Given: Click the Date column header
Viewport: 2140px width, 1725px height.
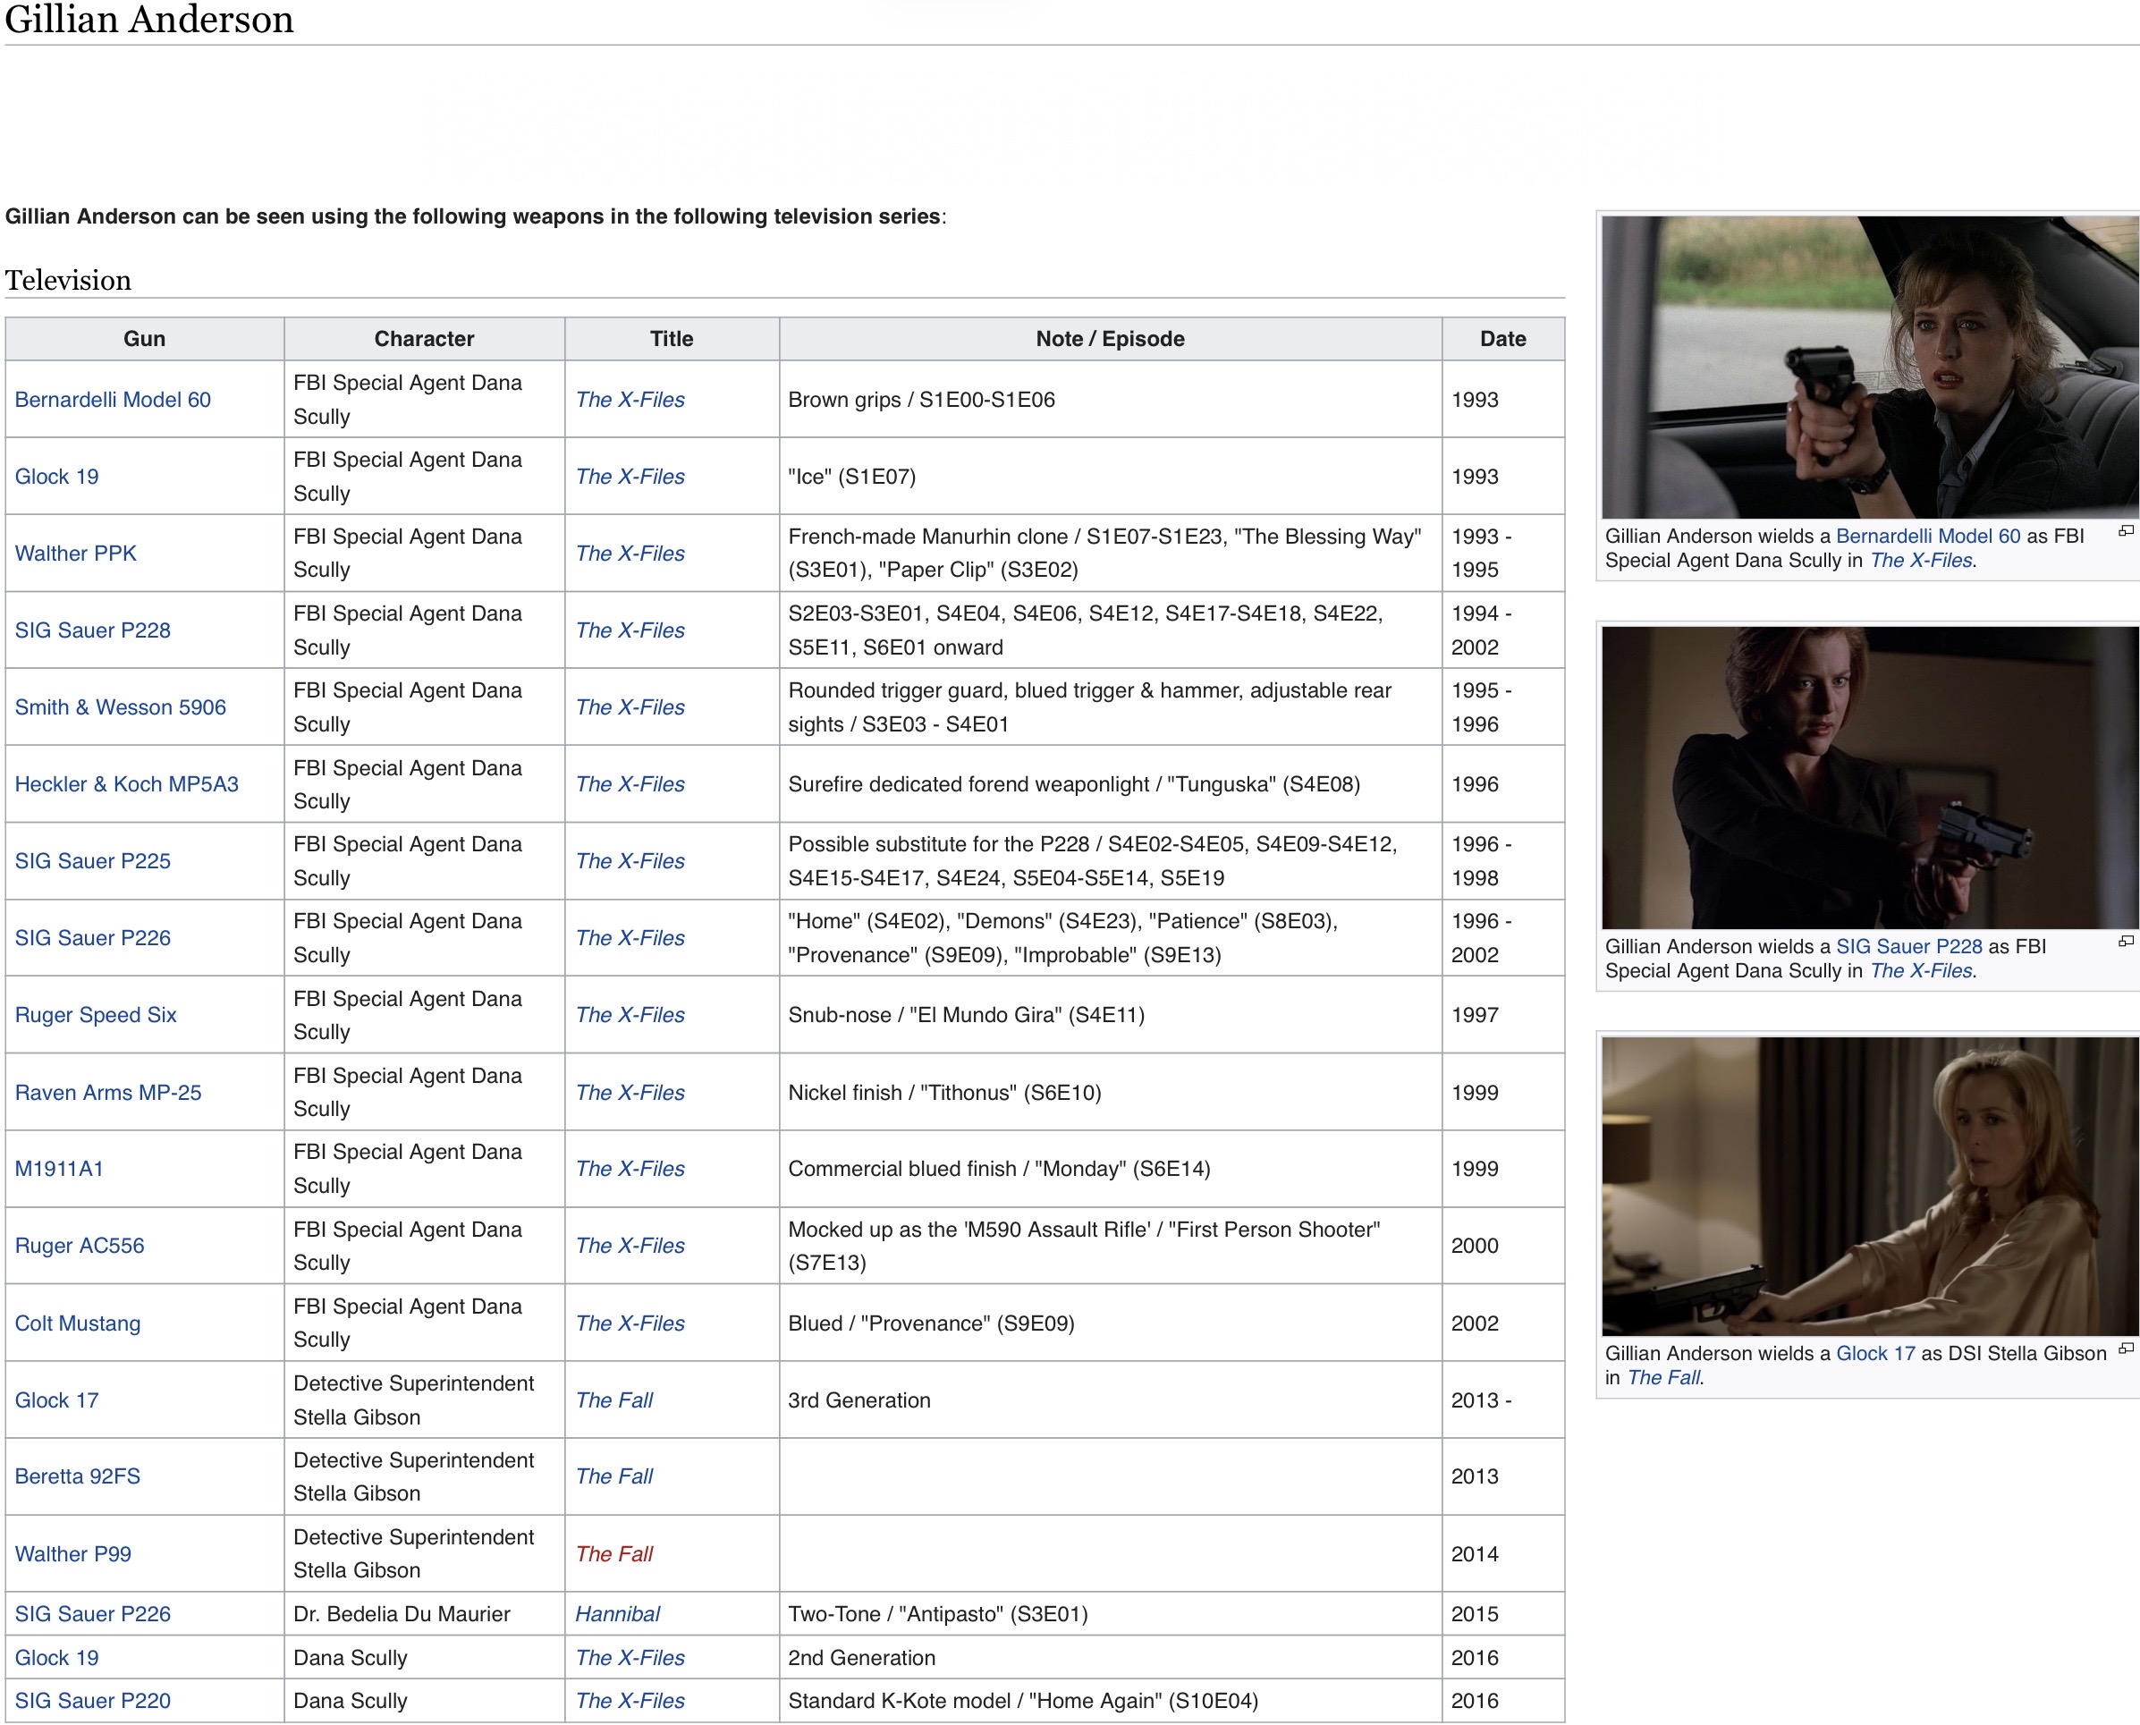Looking at the screenshot, I should 1502,339.
